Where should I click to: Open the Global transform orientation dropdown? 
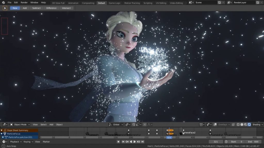coord(115,124)
